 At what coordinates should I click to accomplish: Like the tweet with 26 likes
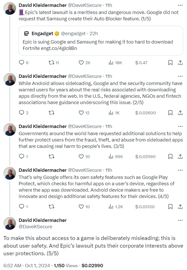click(81, 63)
